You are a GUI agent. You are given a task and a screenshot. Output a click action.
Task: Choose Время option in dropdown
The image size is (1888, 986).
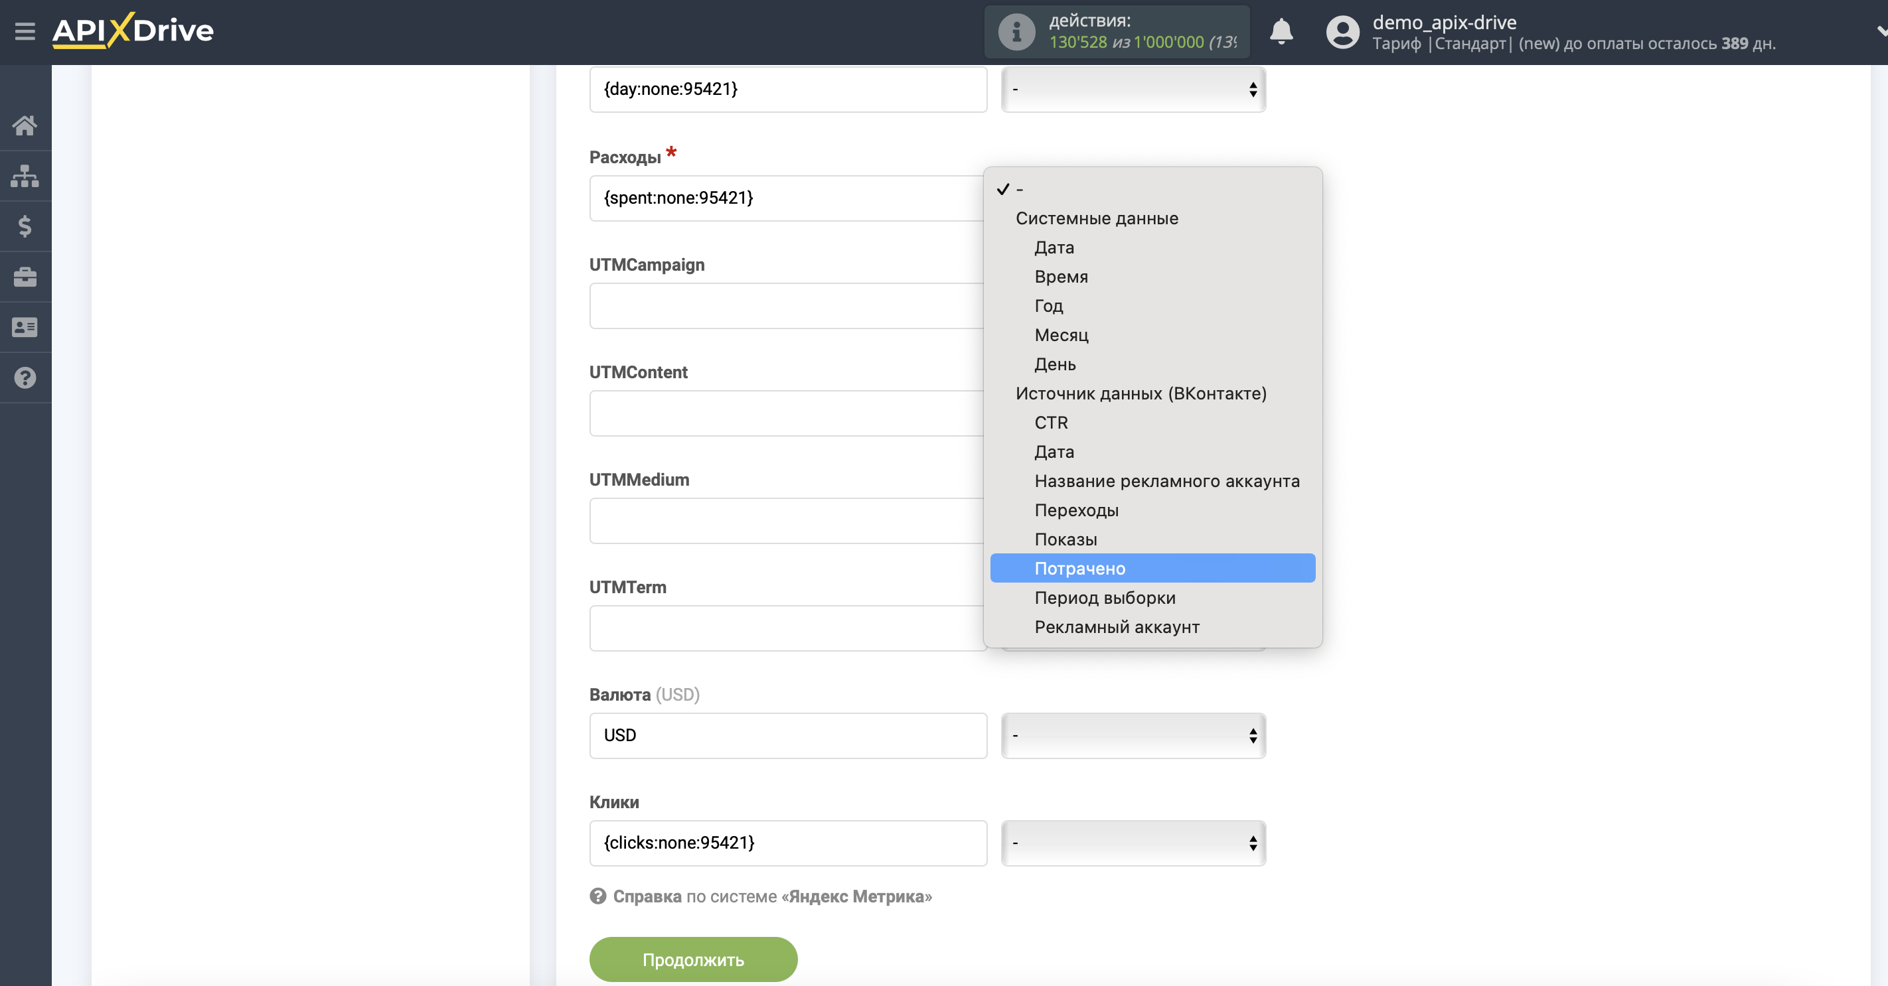click(x=1152, y=277)
